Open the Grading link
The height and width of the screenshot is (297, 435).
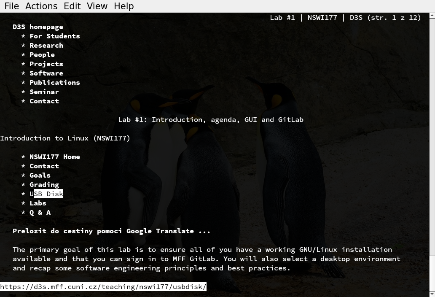(44, 185)
